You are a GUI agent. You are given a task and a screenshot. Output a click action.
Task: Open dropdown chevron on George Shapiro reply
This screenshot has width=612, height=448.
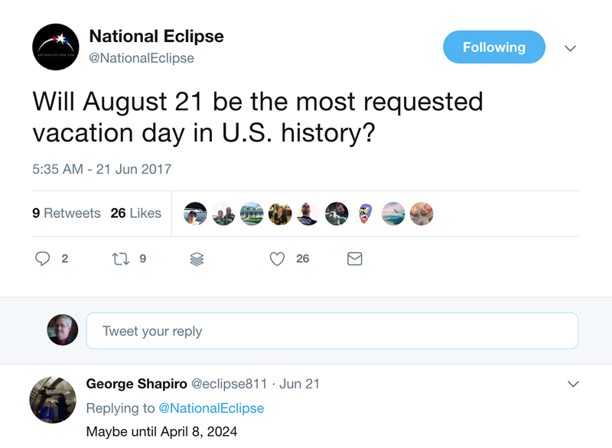point(572,383)
